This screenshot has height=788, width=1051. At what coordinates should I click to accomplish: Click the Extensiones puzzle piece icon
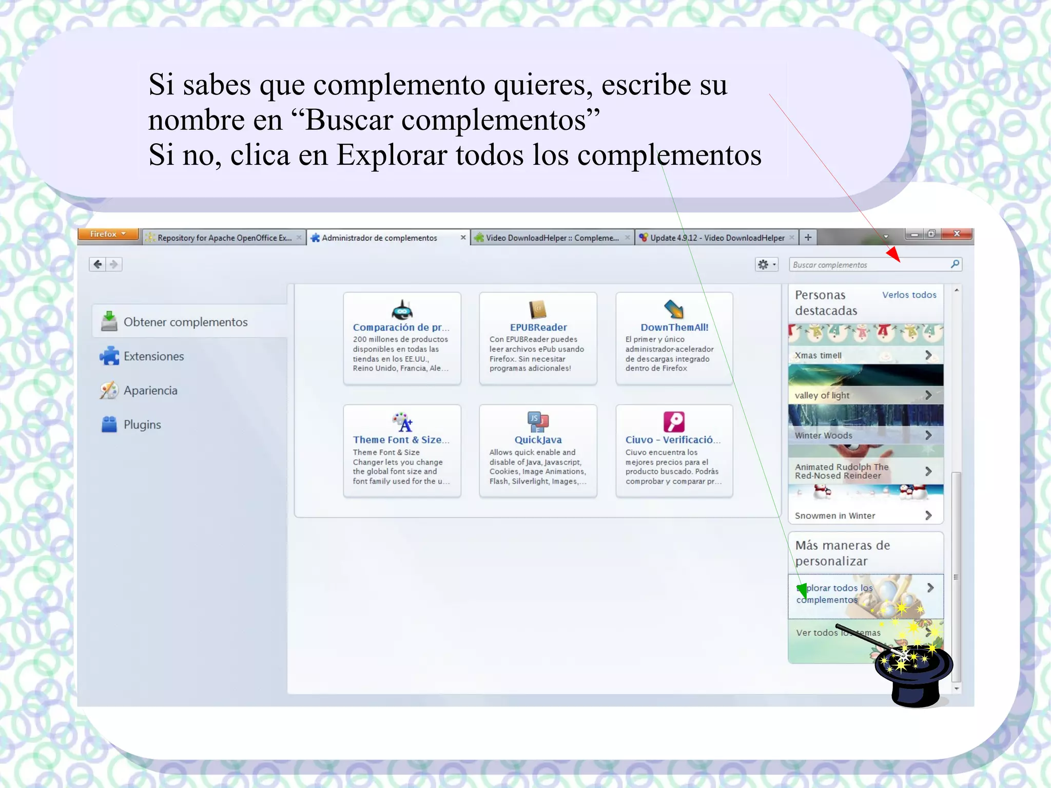(109, 356)
